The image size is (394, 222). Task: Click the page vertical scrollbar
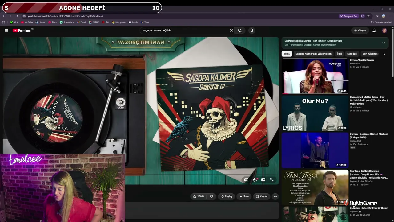pos(392,52)
